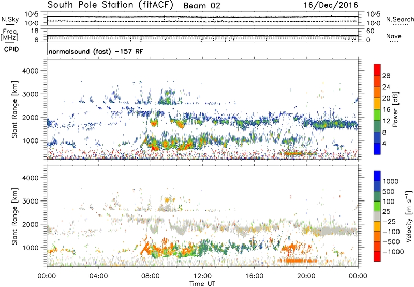Screen dimensions: 414x287
Task: Click the 'N.Sky' axis label
Action: 10,19
